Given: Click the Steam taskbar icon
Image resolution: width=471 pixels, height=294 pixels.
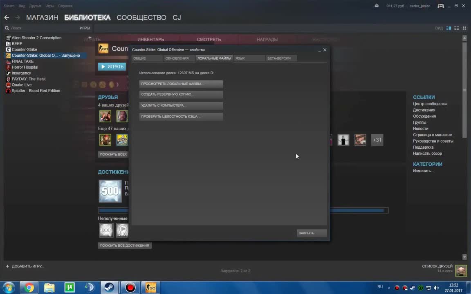Looking at the screenshot, I should (x=110, y=287).
